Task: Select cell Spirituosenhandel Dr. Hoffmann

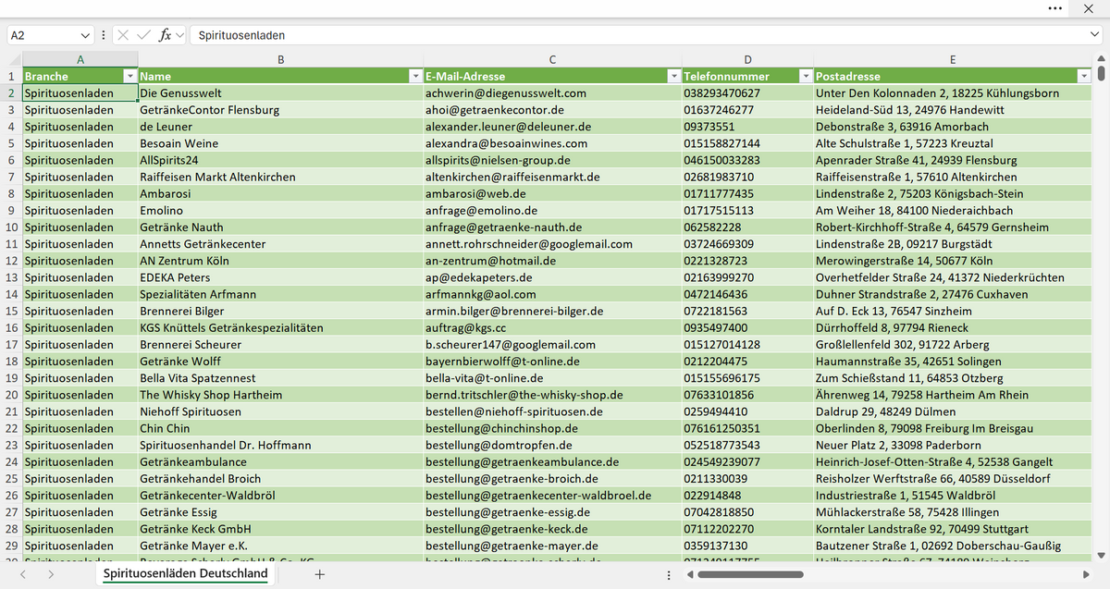Action: 281,445
